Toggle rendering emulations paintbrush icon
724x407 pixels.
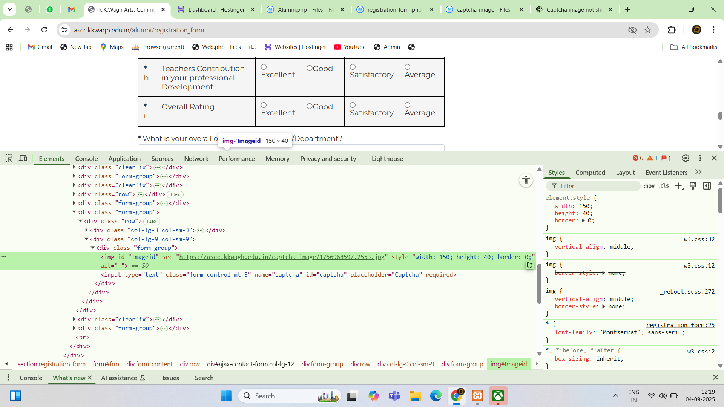tap(693, 186)
